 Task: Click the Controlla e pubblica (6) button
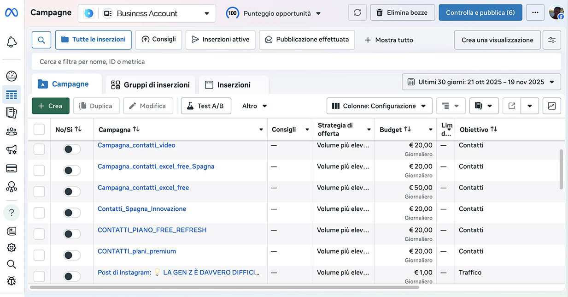pos(480,13)
